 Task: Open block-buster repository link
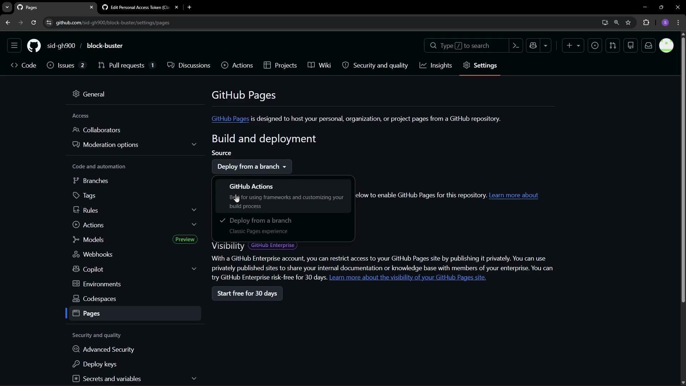tap(105, 46)
